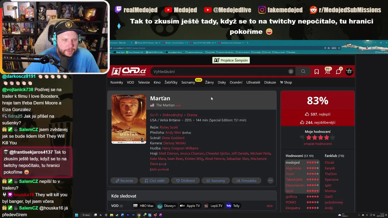Expand the cast list with více
Image resolution: width=388 pixels, height=218 pixels.
pos(162,164)
